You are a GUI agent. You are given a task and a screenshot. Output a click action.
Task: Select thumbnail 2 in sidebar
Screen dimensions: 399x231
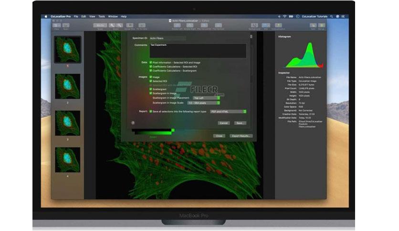tap(67, 86)
